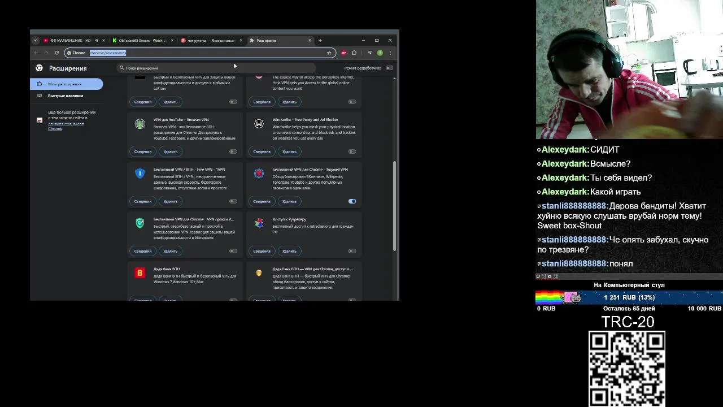This screenshot has width=723, height=407.
Task: Click Удалить for Troywell VPN
Action: tap(289, 201)
